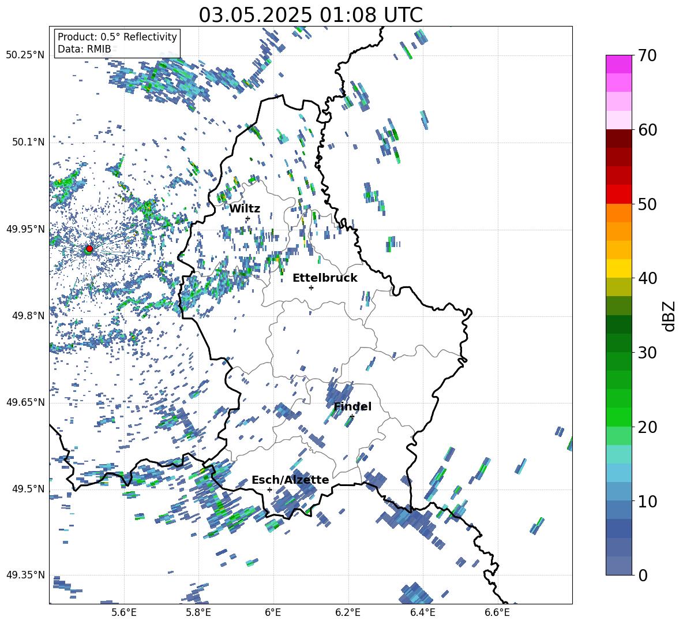Click the dBZ colorbar axis label

pyautogui.click(x=669, y=316)
